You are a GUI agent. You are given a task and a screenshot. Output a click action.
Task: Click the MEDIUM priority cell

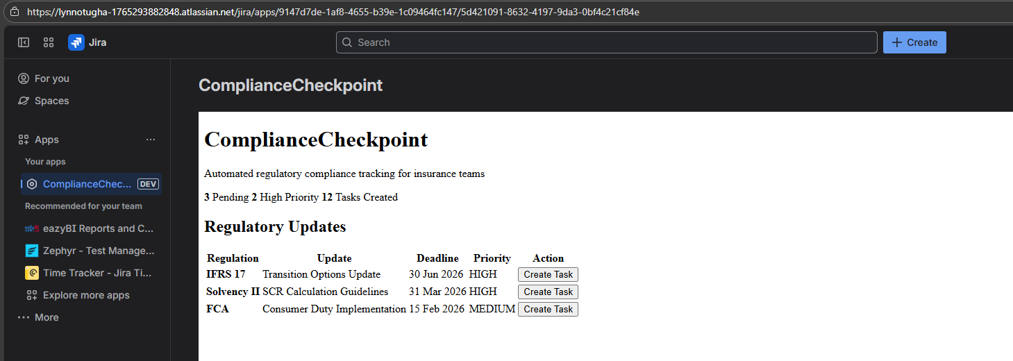coord(492,309)
